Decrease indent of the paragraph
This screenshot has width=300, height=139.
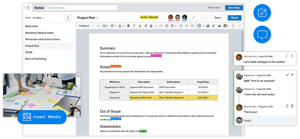(161, 26)
